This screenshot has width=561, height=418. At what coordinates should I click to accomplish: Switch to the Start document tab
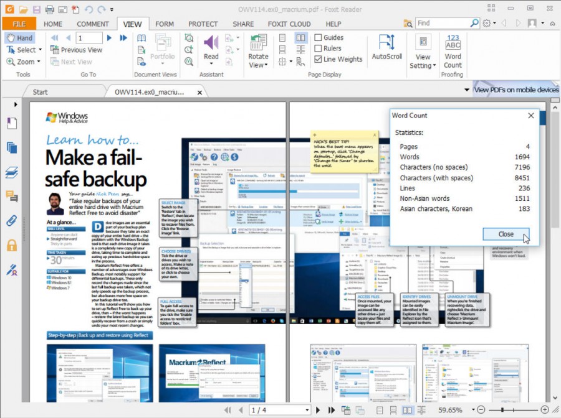[40, 91]
